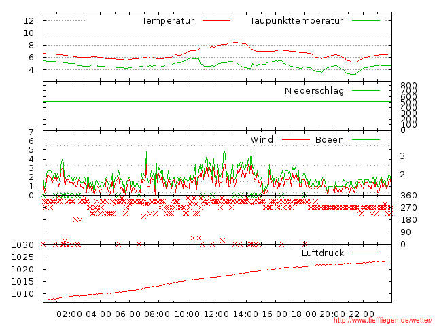Click the 12 value on temperature axis
This screenshot has width=435, height=326.
29,21
